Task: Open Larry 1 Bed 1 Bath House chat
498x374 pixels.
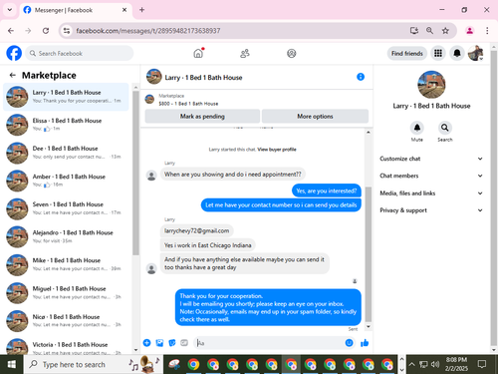Action: (x=66, y=97)
